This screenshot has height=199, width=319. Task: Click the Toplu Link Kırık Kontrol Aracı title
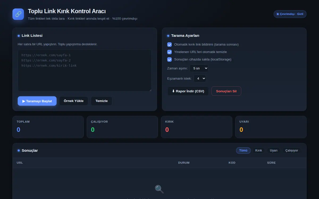click(67, 11)
